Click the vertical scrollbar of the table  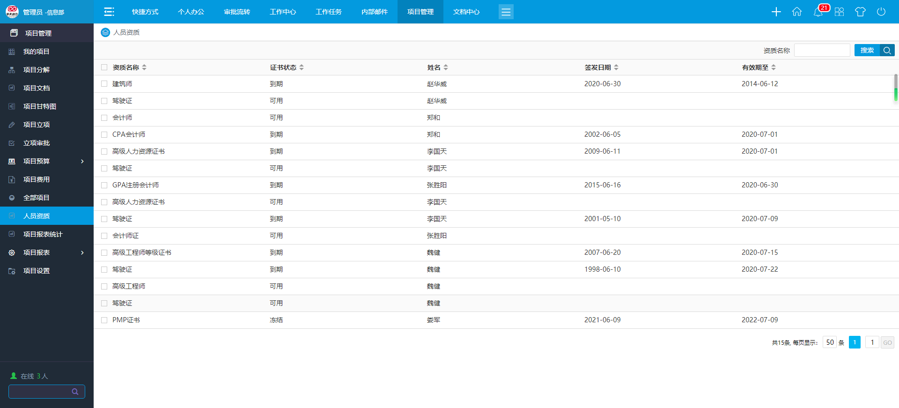(x=896, y=87)
